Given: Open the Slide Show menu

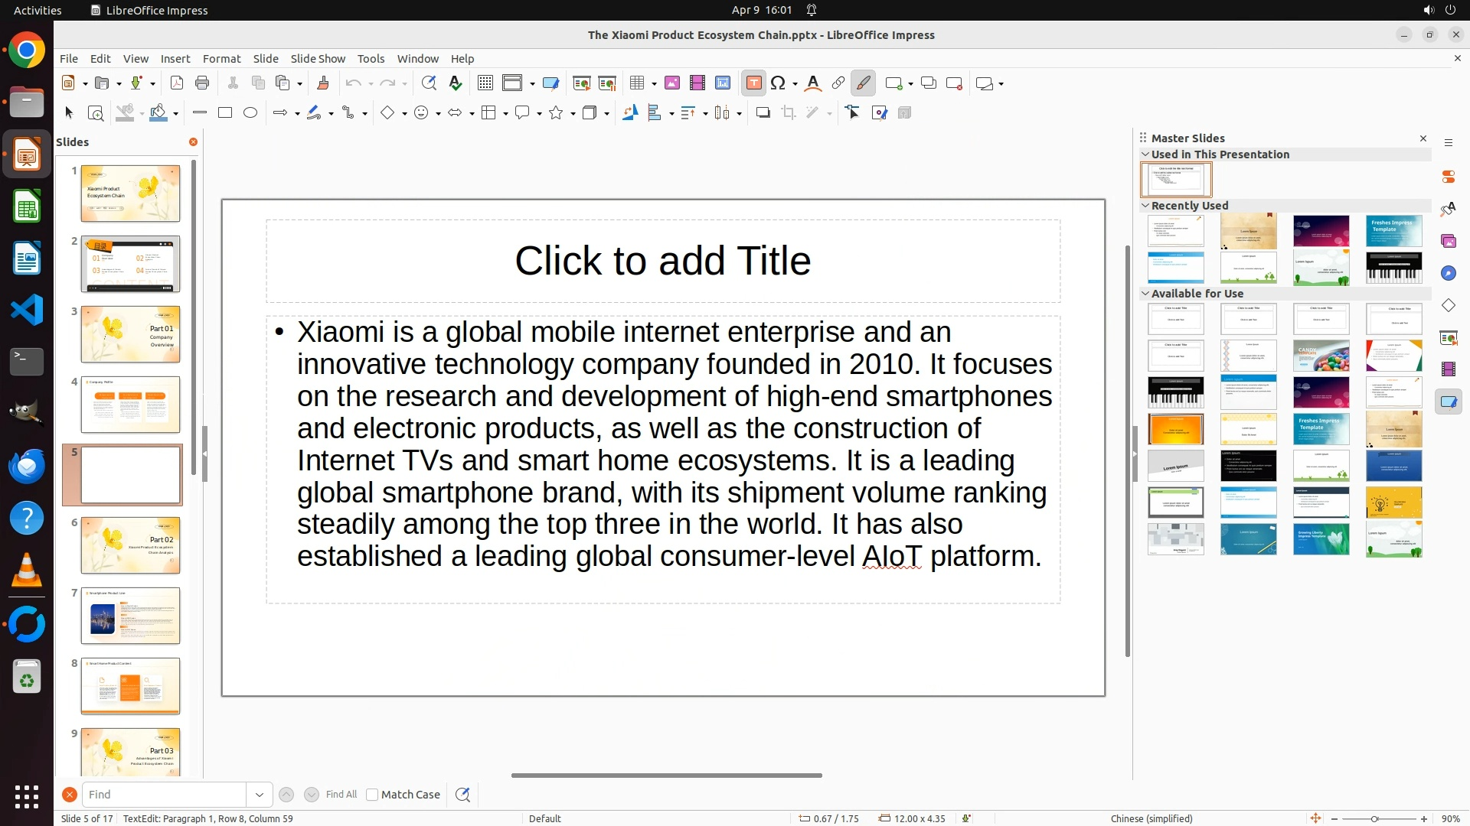Looking at the screenshot, I should click(318, 59).
